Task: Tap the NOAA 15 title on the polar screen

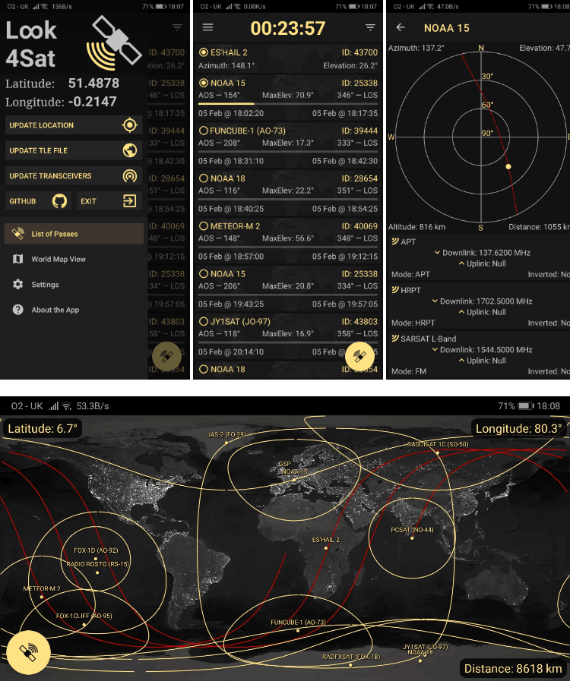Action: coord(447,28)
